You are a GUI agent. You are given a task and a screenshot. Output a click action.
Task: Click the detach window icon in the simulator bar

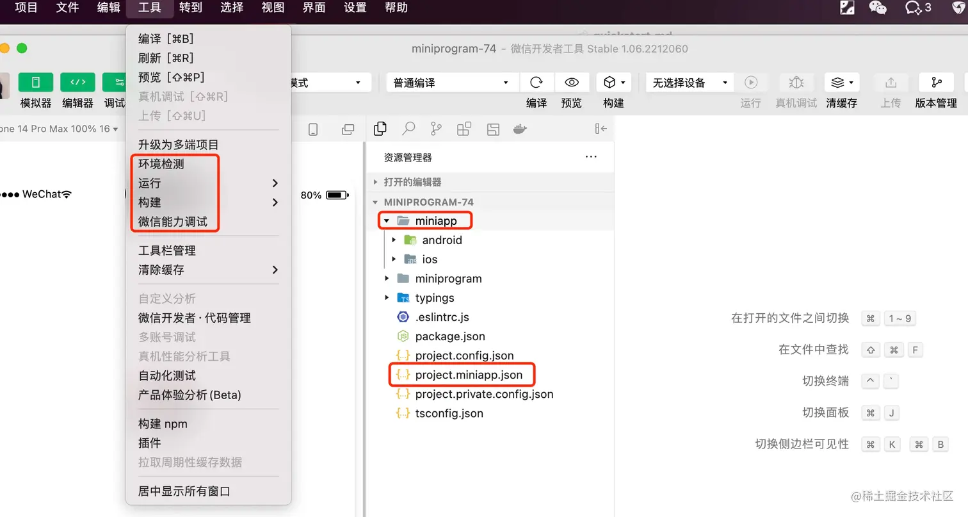point(348,129)
